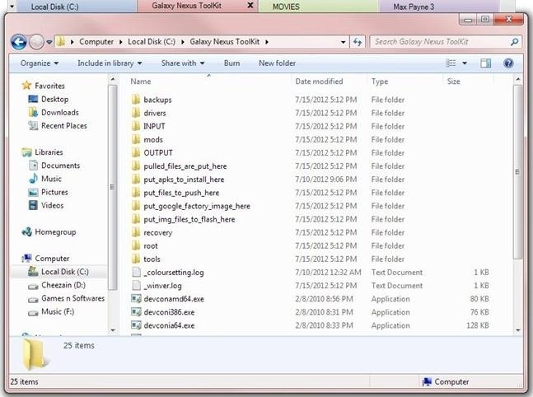Sort by the Name column header
The width and height of the screenshot is (533, 397).
(141, 82)
